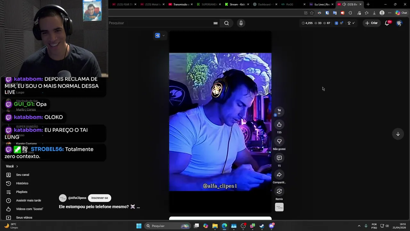Click the blue IQ extension icon above video
This screenshot has width=410, height=231.
tap(158, 36)
